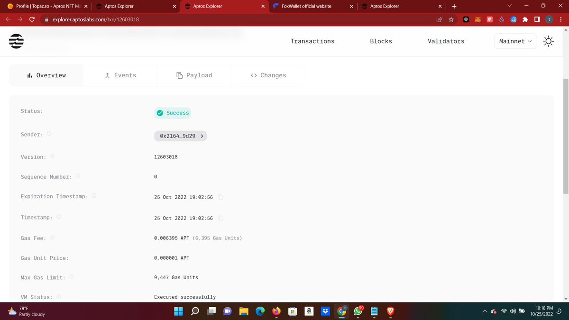Image resolution: width=569 pixels, height=320 pixels.
Task: Open File Explorer from the taskbar
Action: 244,311
